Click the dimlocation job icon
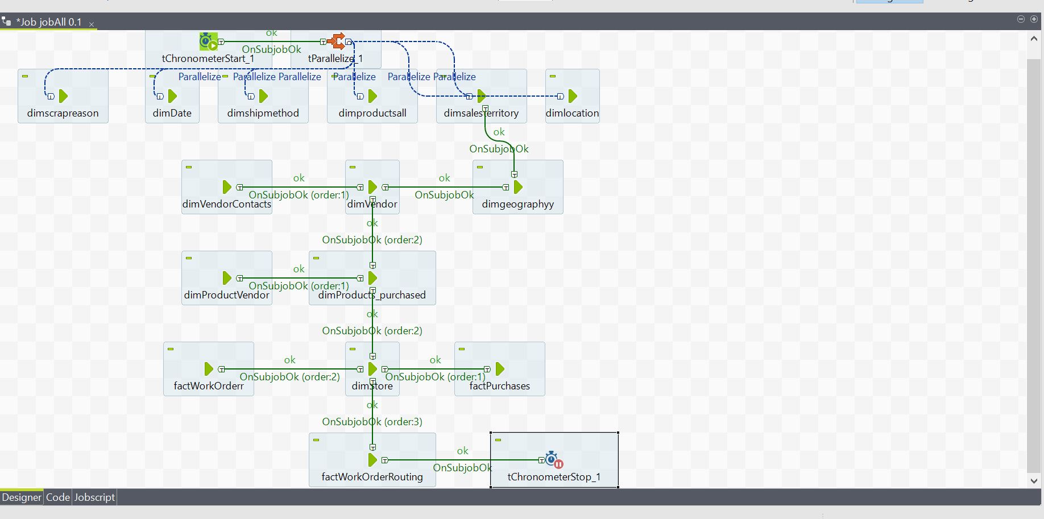This screenshot has height=519, width=1044. pos(573,96)
